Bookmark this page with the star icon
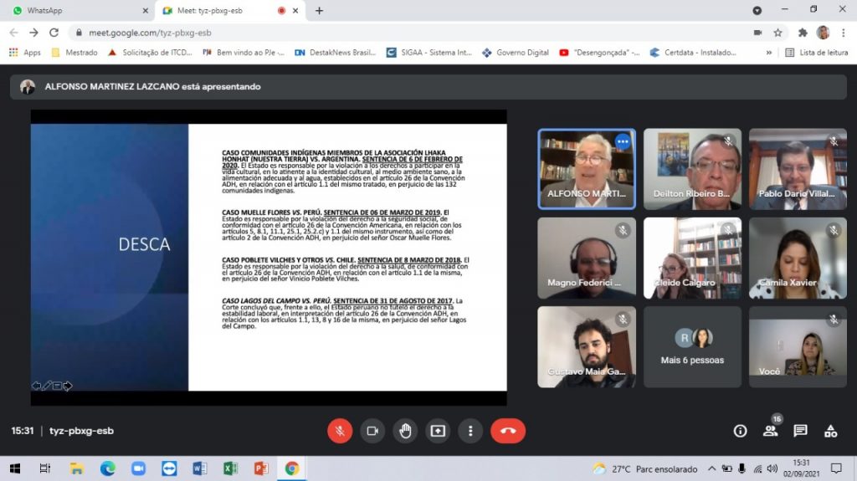This screenshot has width=857, height=481. pyautogui.click(x=777, y=33)
